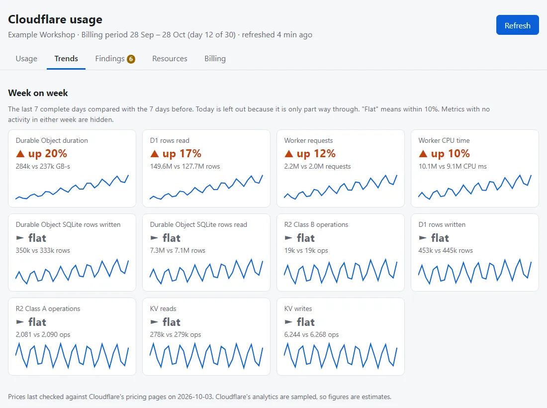
Task: Click '278k vs 279k ops' text
Action: (x=176, y=335)
